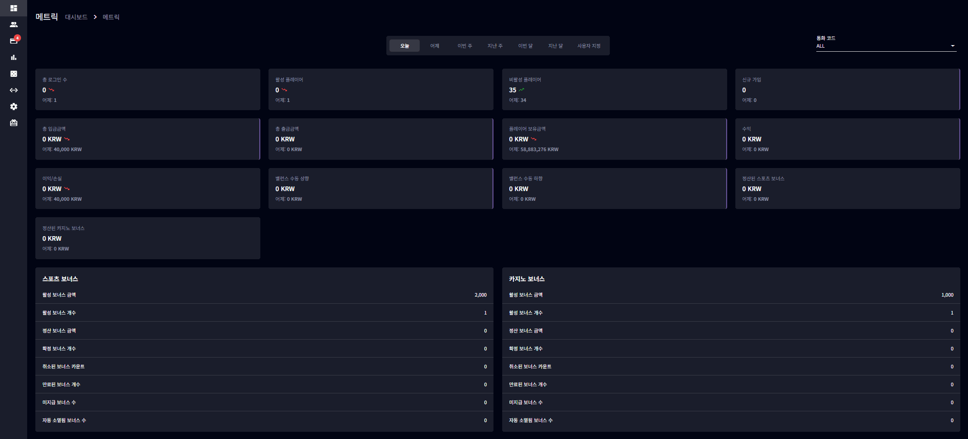Go to 대시보드 breadcrumb link
The image size is (968, 439).
[x=76, y=17]
